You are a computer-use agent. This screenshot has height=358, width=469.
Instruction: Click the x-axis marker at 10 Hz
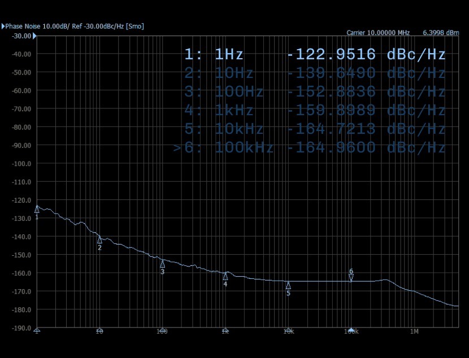(x=99, y=330)
